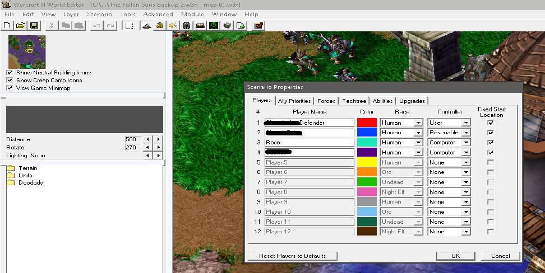Select the Doodads folder in tree
The height and width of the screenshot is (273, 545).
coord(25,182)
